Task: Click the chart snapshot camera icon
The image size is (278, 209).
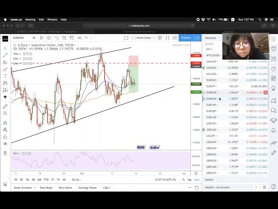Action: pyautogui.click(x=175, y=38)
